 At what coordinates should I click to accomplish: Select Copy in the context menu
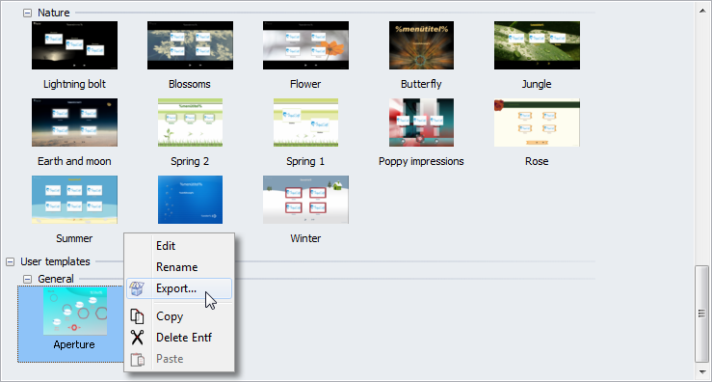tap(179, 316)
